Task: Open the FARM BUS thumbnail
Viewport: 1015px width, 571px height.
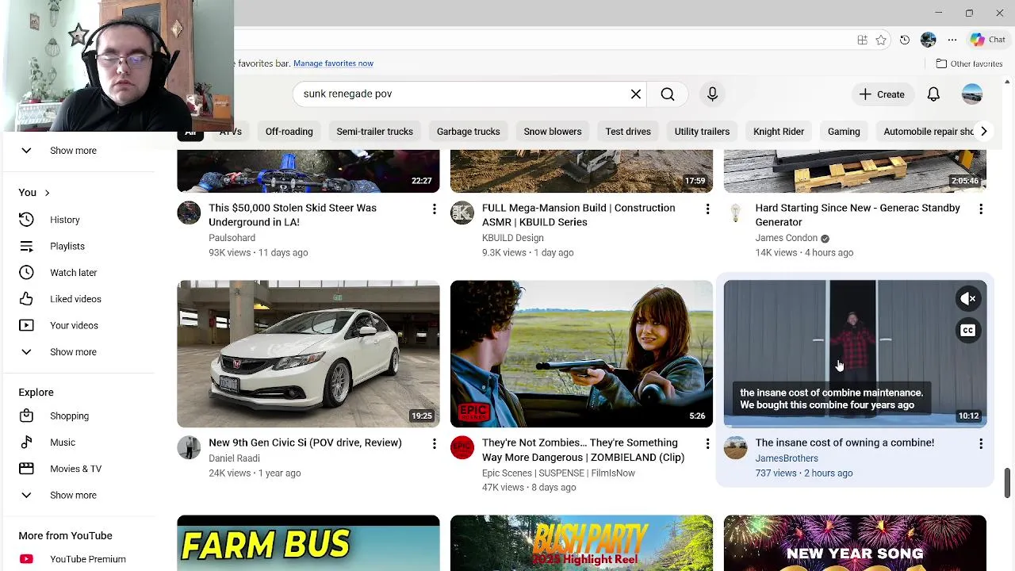Action: [308, 543]
